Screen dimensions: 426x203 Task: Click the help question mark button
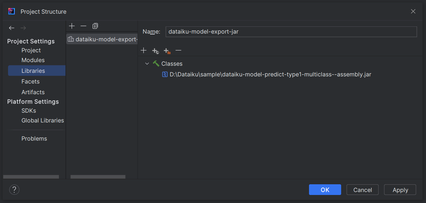coord(14,189)
